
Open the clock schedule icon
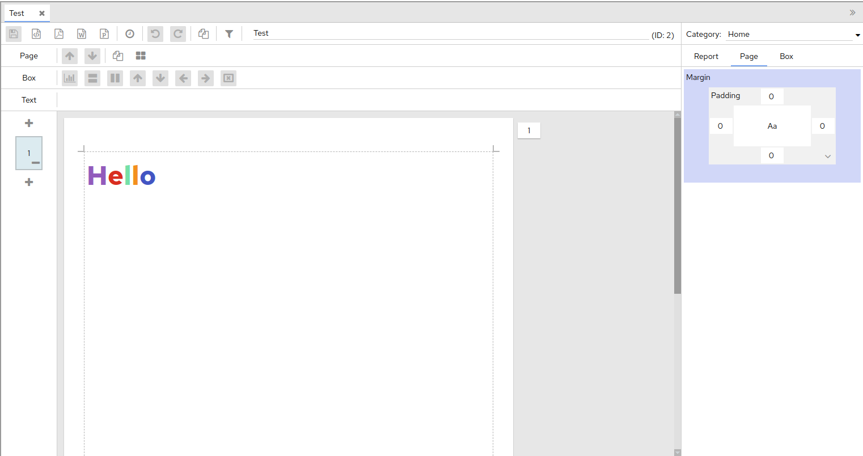(x=130, y=34)
